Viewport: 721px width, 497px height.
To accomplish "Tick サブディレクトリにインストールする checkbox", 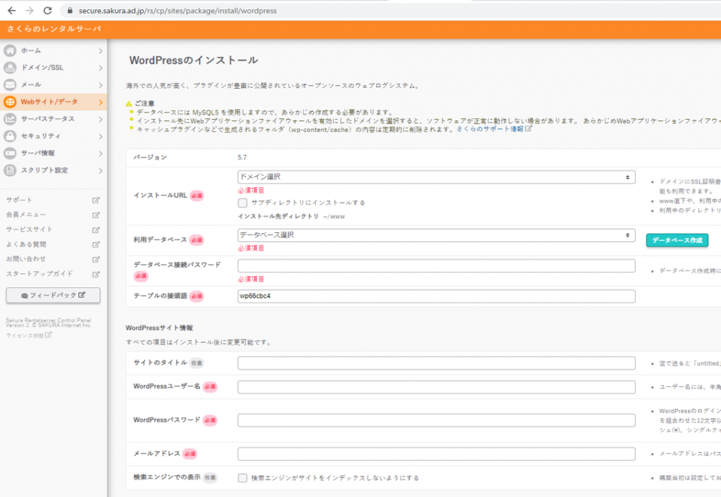I will point(242,203).
